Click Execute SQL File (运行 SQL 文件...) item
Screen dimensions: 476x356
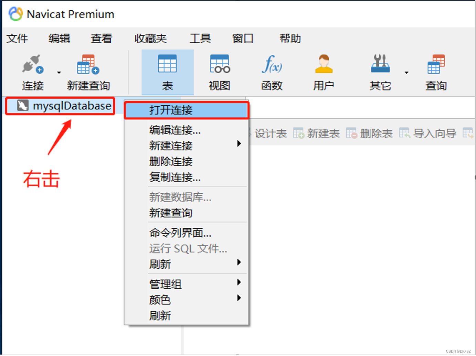186,248
